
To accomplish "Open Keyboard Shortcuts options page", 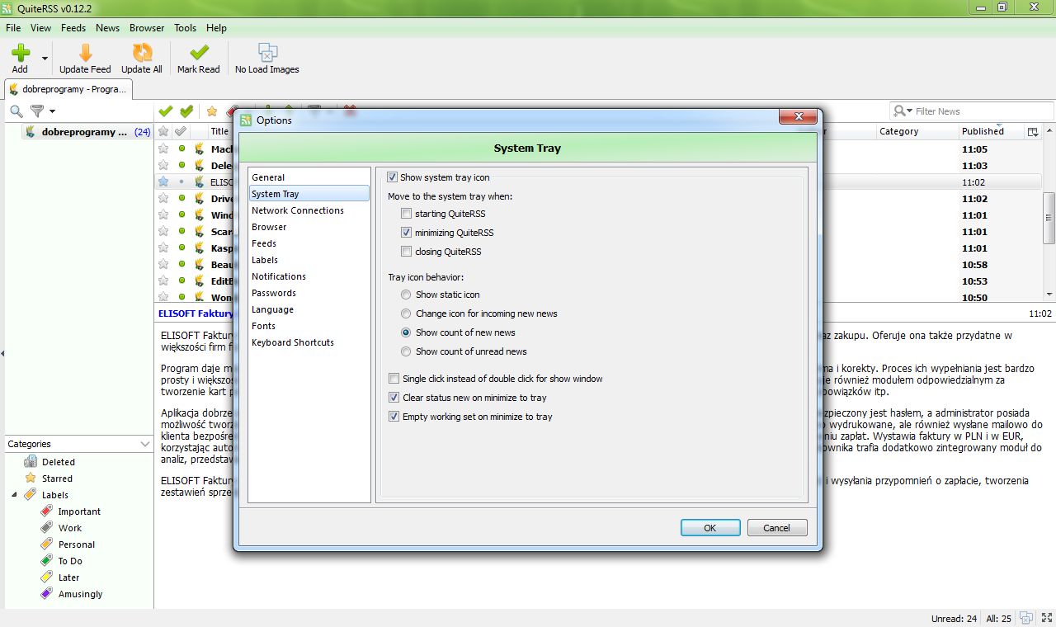I will pos(309,342).
